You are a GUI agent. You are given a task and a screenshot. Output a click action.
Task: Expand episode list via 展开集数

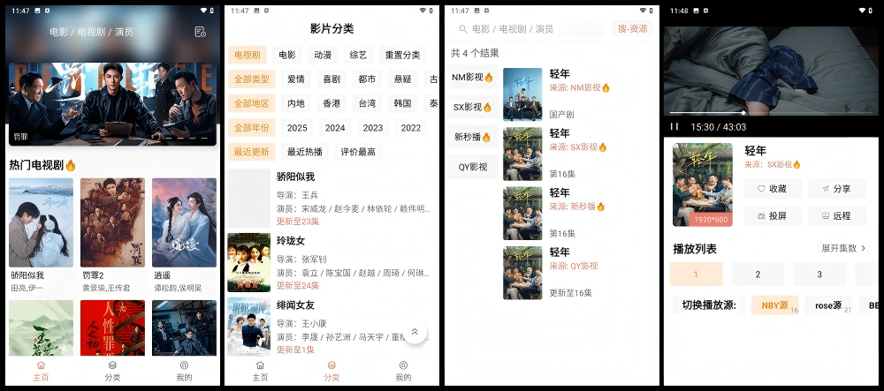click(x=843, y=248)
